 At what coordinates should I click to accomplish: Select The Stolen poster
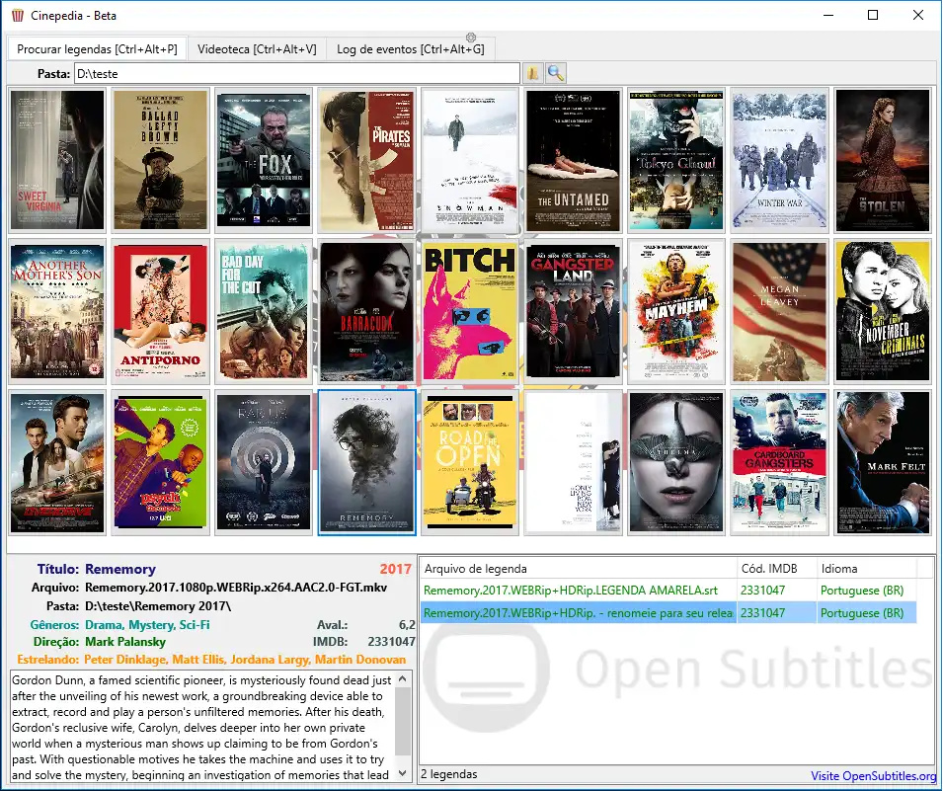coord(882,160)
